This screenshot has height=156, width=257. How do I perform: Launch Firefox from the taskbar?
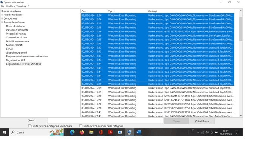click(82, 132)
